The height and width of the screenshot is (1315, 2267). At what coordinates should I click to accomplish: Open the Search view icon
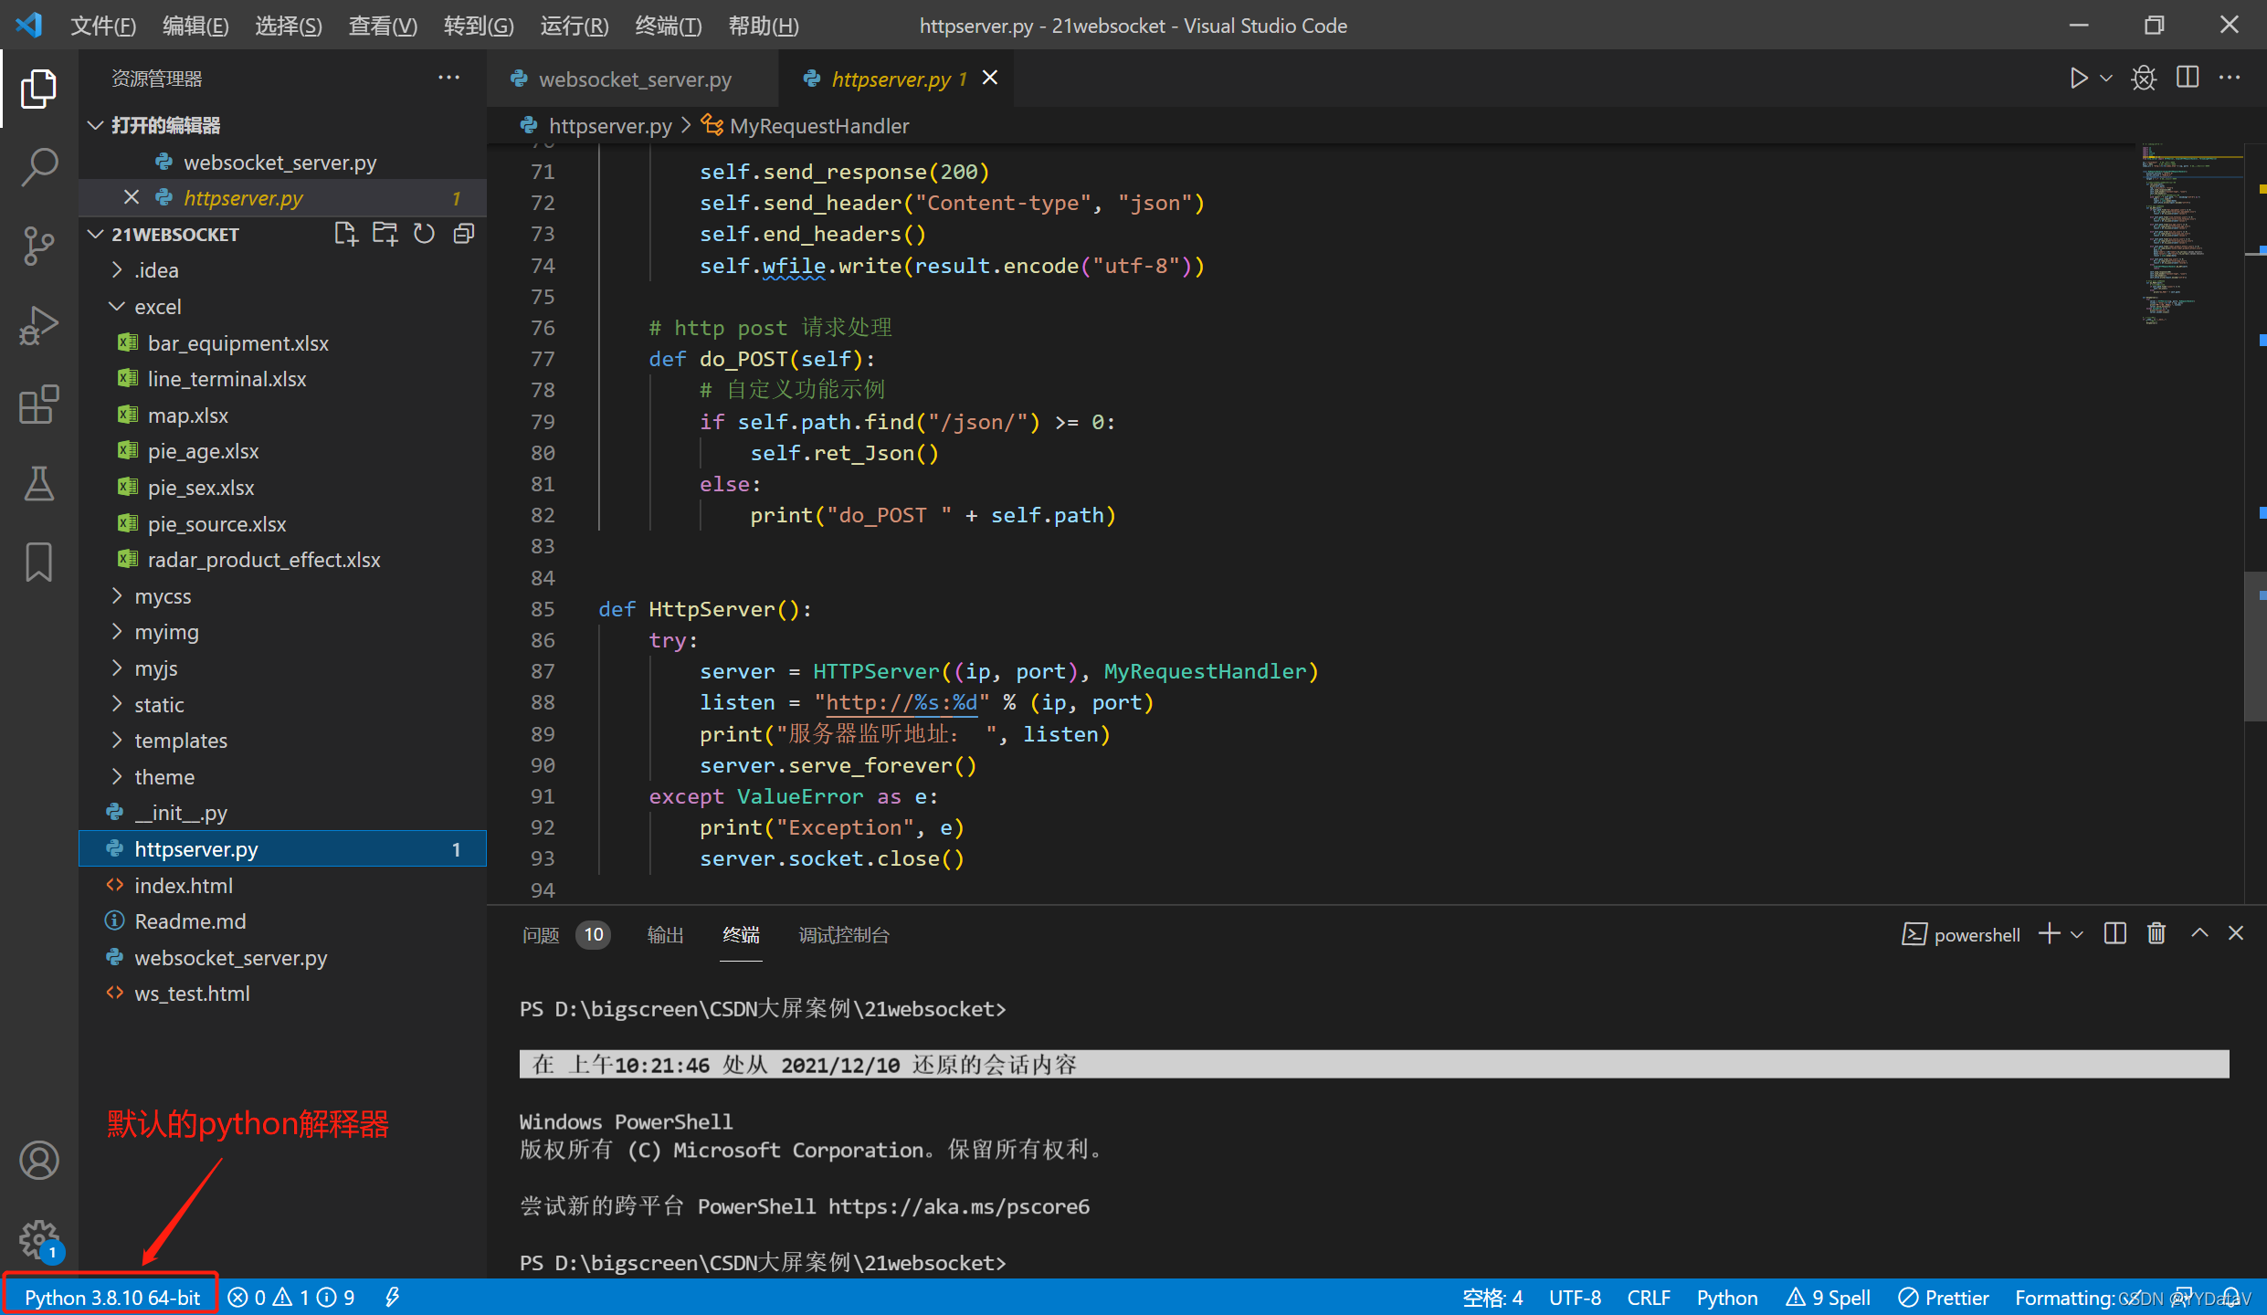(x=38, y=168)
